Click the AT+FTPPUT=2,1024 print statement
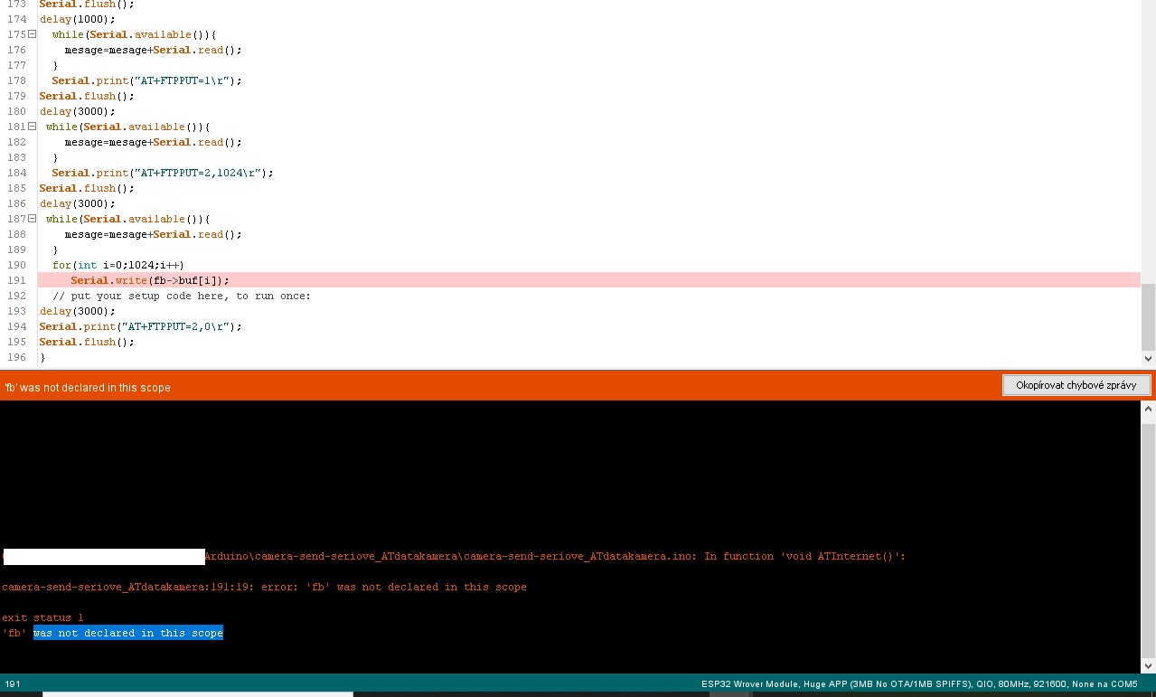Image resolution: width=1156 pixels, height=697 pixels. point(162,173)
